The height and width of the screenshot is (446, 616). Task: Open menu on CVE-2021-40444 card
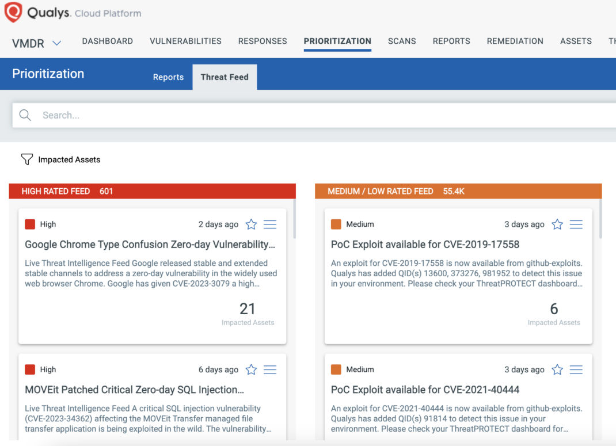[x=576, y=369]
